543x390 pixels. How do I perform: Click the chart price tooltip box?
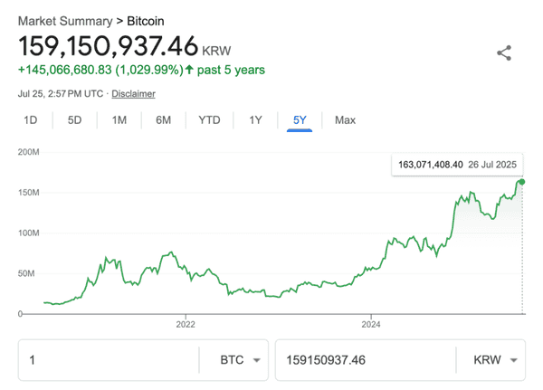[456, 165]
